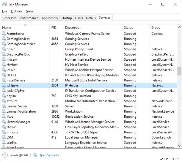Viewport: 182px width, 162px height.
Task: Click 'Group Policy Client' description
Action: 79,49
